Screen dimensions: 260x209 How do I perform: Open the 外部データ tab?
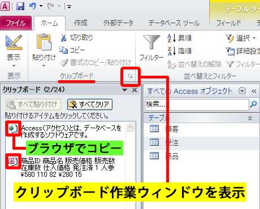(118, 23)
